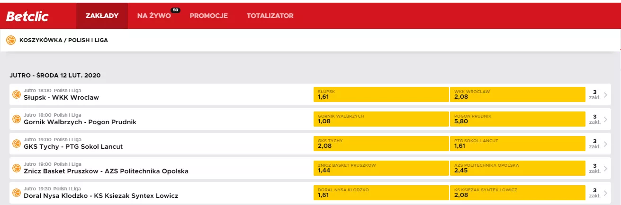Click the live events count badge 50
Viewport: 621px width, 205px height.
(175, 10)
